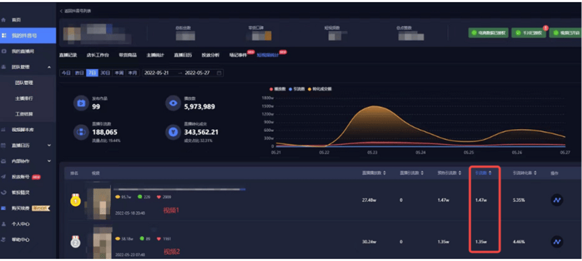Screen dimensions: 582x261
Task: Click the calendar icon in the date range field
Action: pos(219,73)
